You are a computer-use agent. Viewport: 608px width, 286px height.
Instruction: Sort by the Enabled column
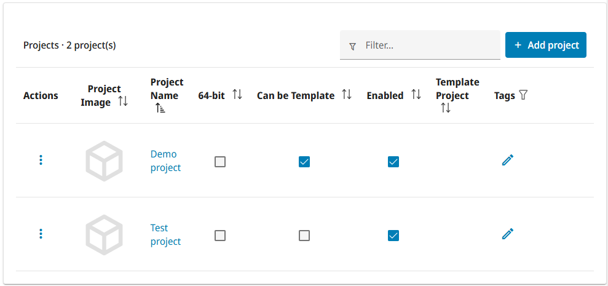pyautogui.click(x=416, y=94)
